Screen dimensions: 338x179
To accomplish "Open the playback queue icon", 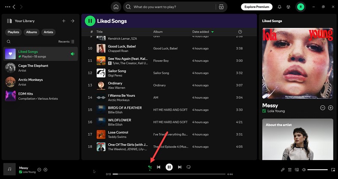I will [290, 170].
